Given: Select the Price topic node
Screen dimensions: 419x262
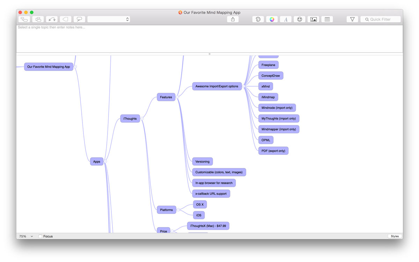Looking at the screenshot, I should click(163, 231).
